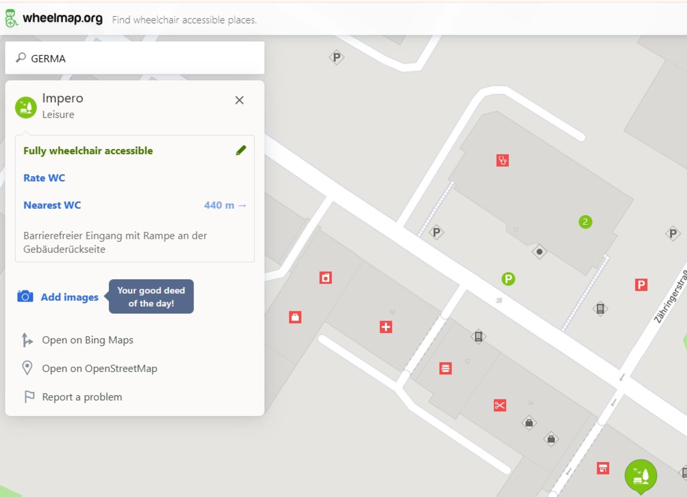Click the red camera shop marker

coord(325,278)
